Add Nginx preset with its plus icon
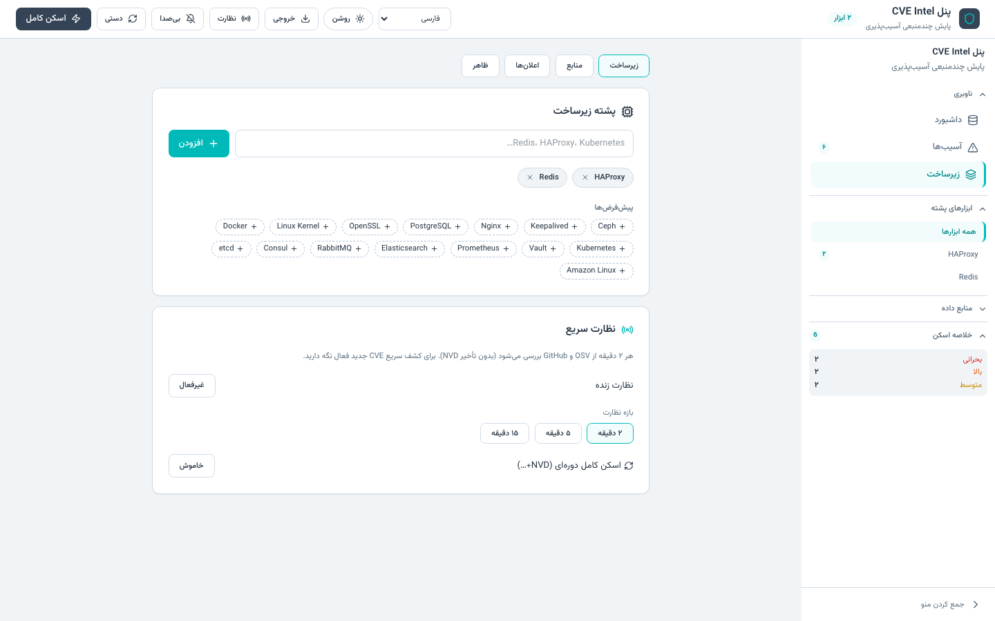Image resolution: width=995 pixels, height=621 pixels. (x=507, y=226)
